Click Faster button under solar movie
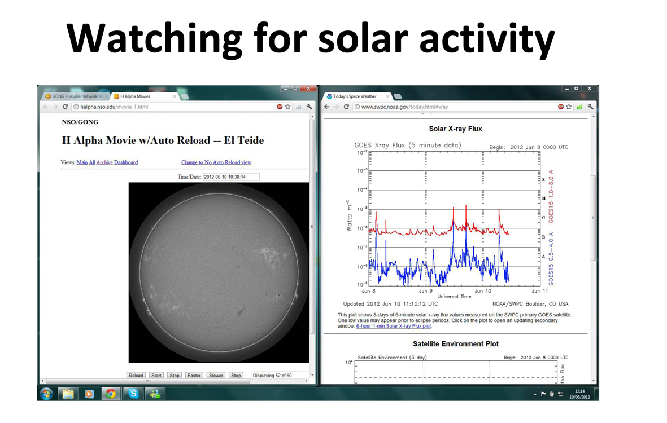 [194, 376]
